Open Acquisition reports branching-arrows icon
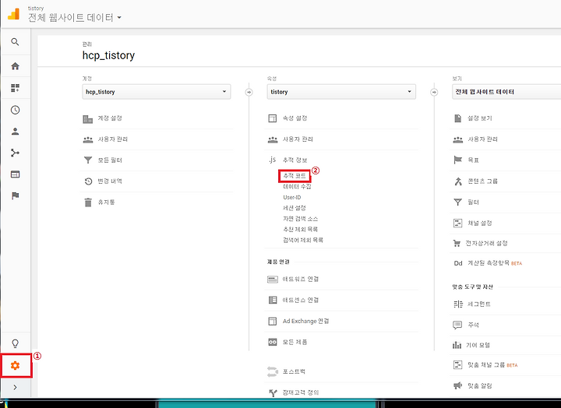Image resolution: width=561 pixels, height=408 pixels. [15, 153]
